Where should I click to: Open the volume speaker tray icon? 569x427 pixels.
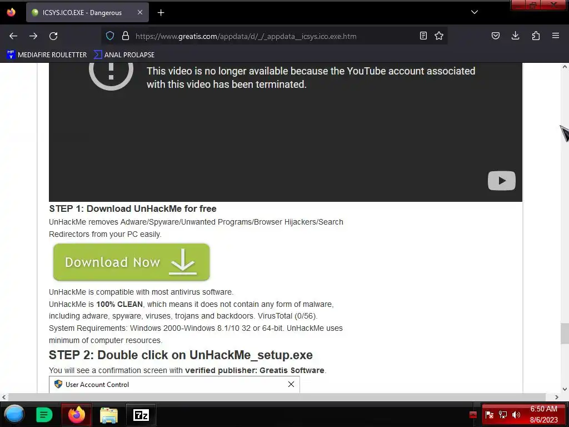[516, 415]
